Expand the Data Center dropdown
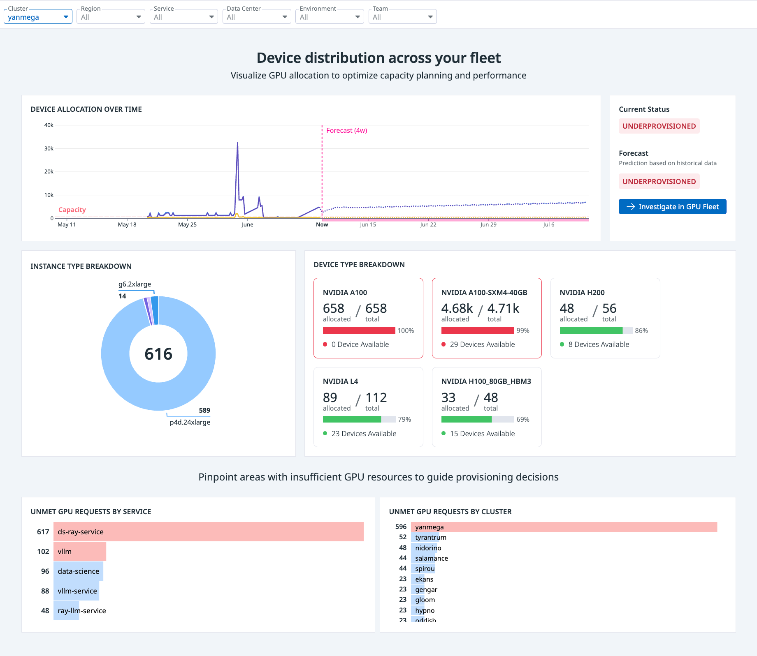Screen dimensions: 757x656 point(256,16)
